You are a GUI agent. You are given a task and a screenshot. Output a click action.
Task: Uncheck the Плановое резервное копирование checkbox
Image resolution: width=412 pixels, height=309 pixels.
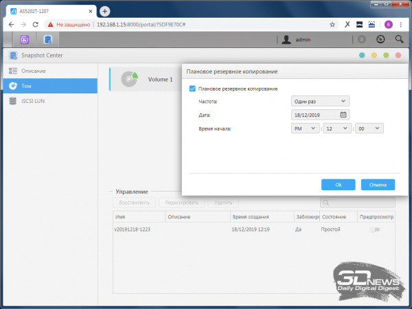(192, 89)
